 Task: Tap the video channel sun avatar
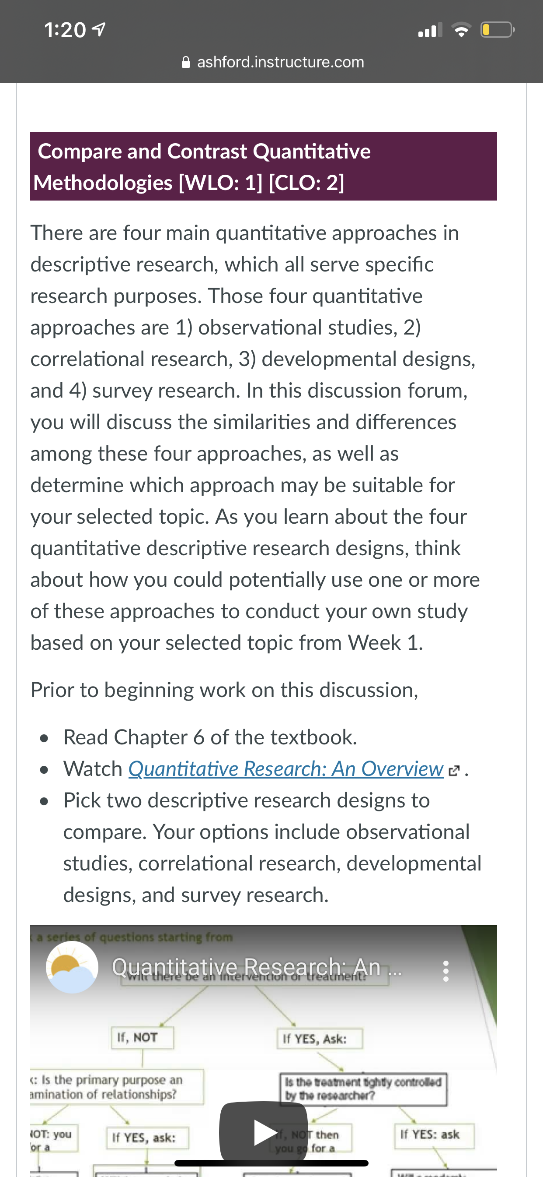pos(72,967)
